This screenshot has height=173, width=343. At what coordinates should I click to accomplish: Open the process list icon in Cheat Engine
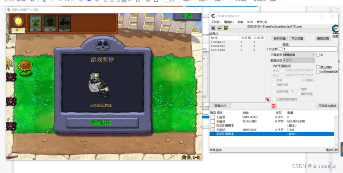(213, 28)
